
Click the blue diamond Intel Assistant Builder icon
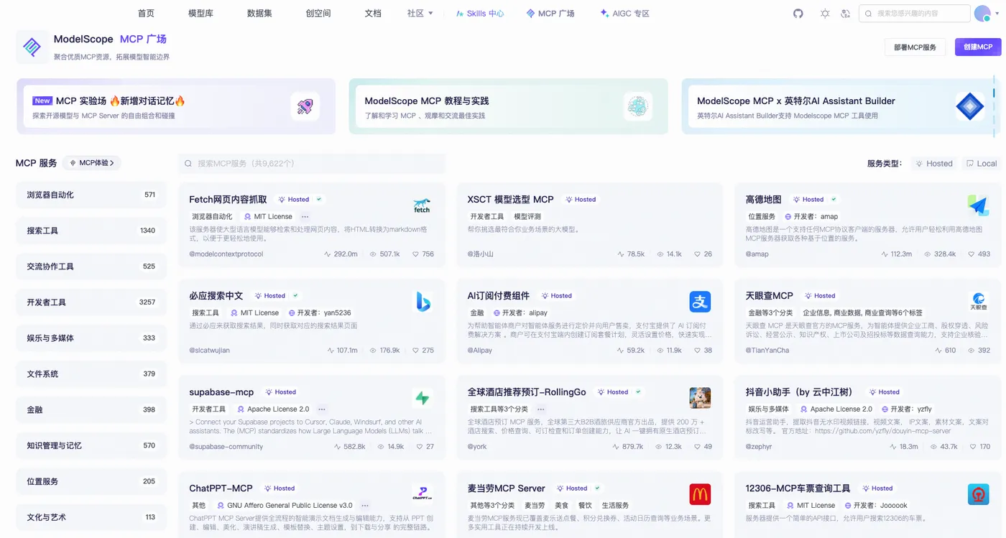[x=970, y=106]
